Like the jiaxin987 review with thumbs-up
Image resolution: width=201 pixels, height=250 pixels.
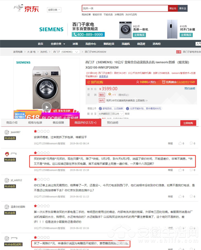180,143
